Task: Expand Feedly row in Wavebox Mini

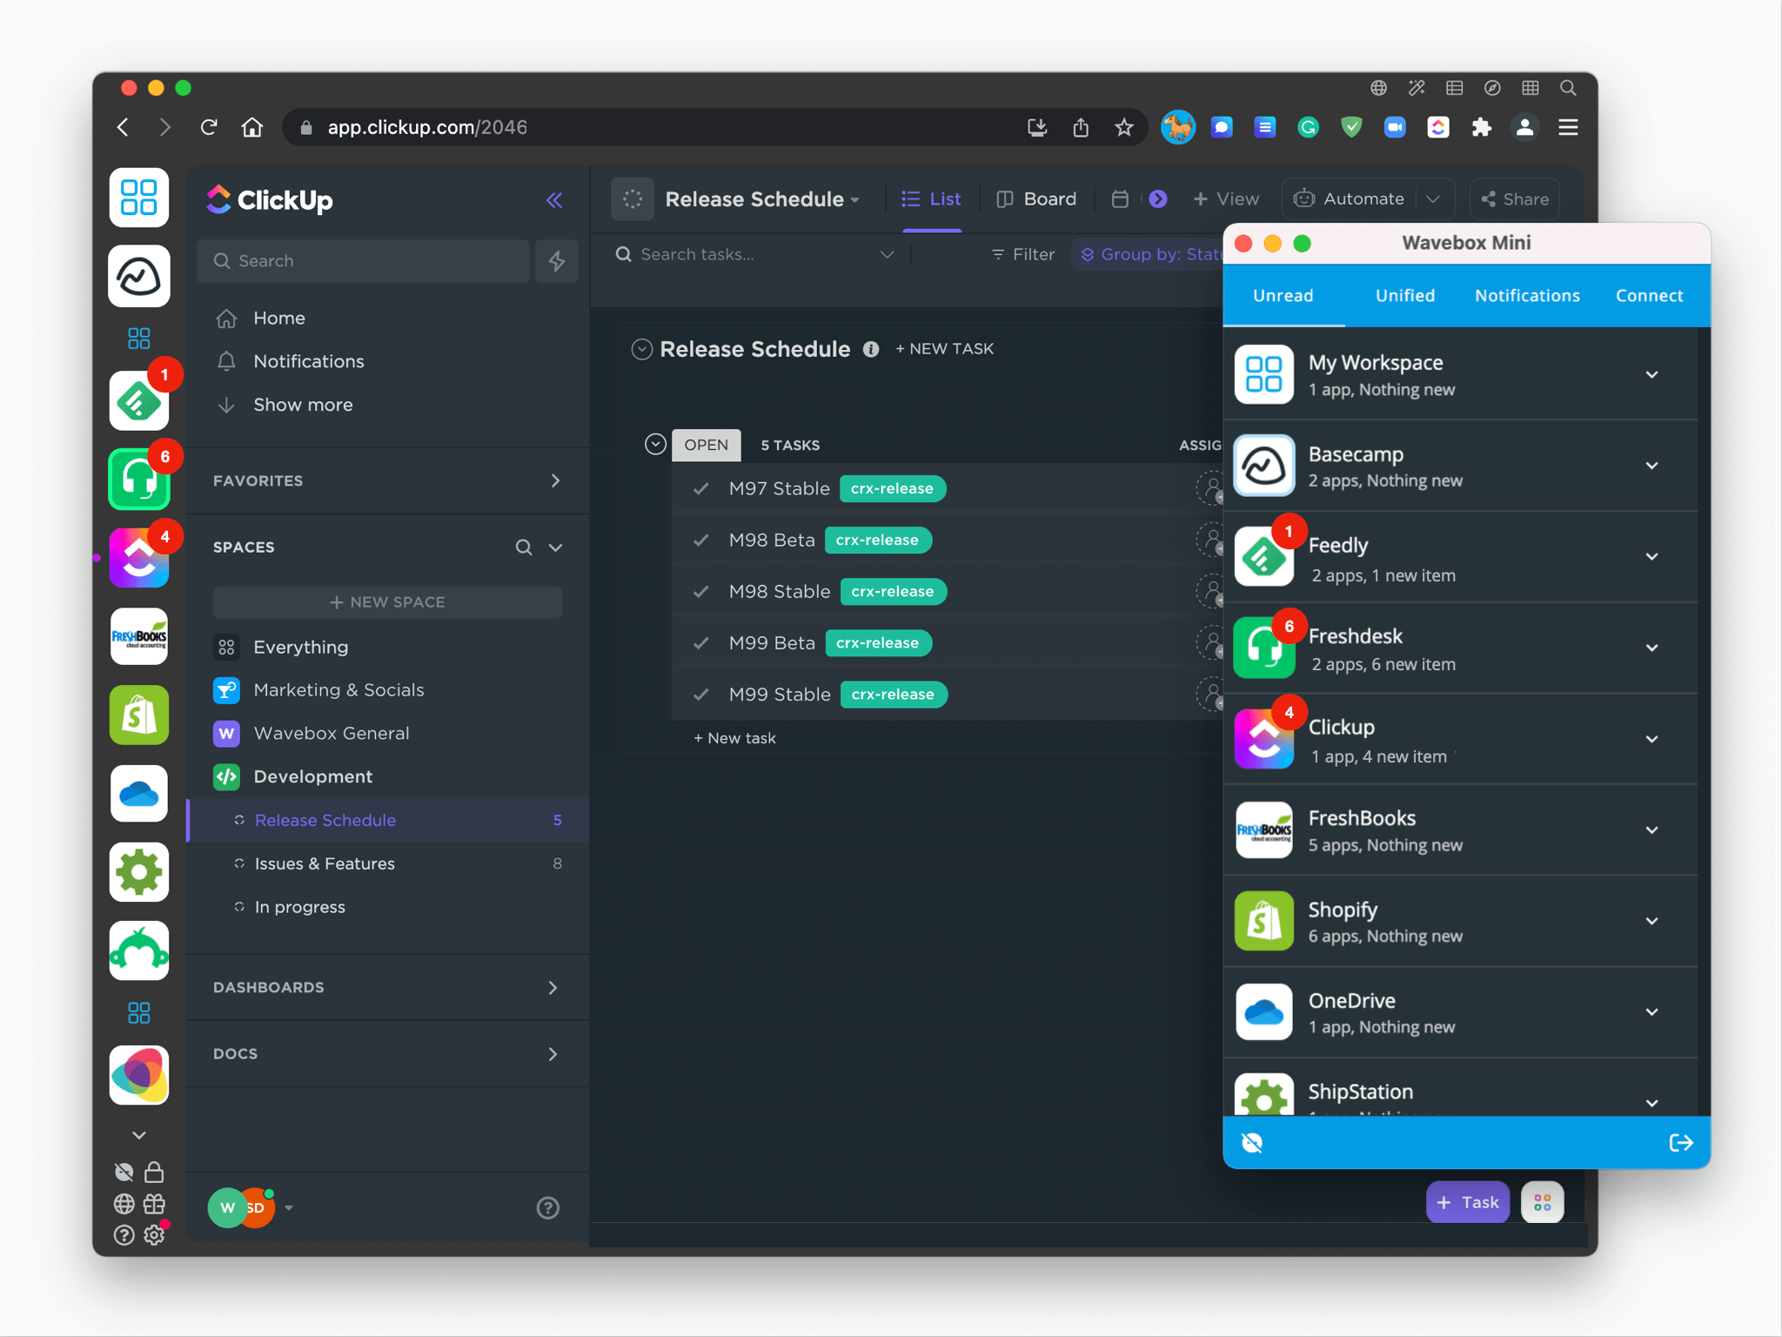Action: coord(1651,557)
